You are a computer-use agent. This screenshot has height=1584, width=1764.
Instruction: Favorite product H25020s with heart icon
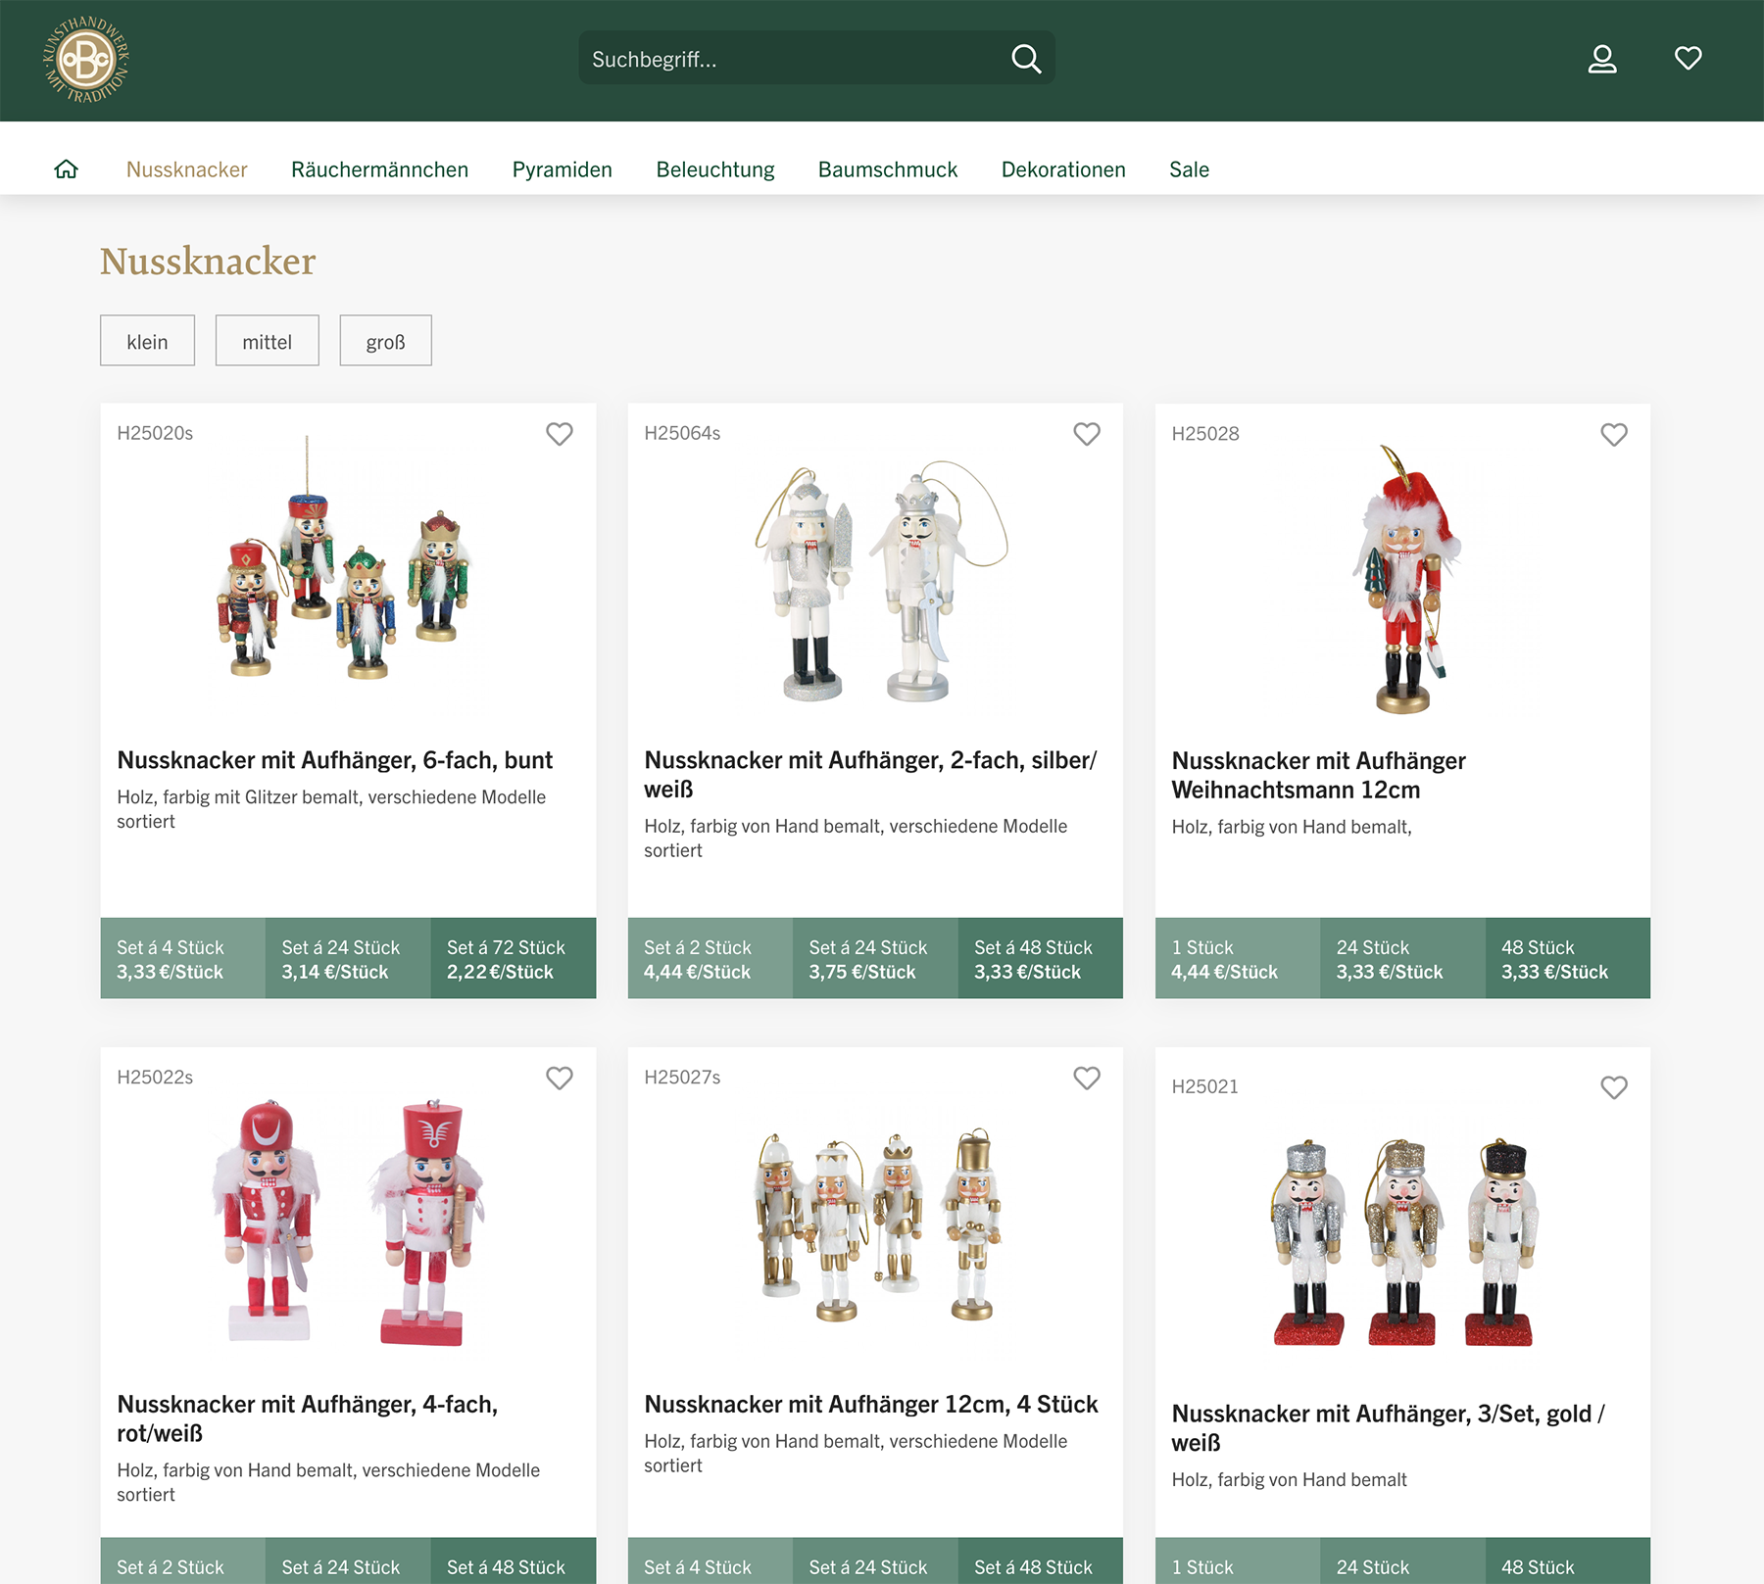click(559, 434)
